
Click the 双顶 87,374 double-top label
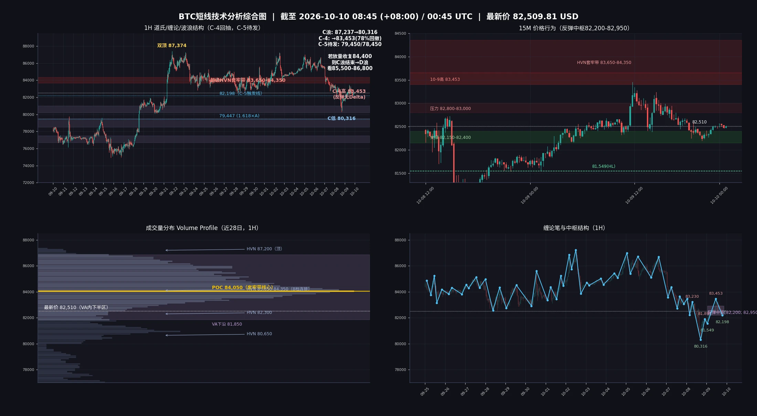[x=172, y=45]
